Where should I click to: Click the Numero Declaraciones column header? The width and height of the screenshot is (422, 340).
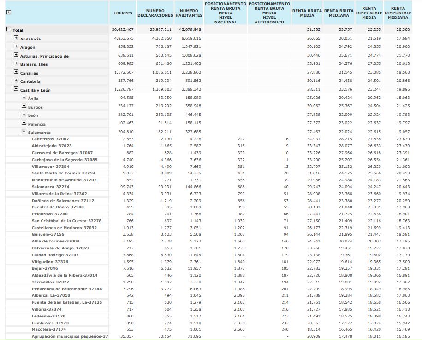155,13
